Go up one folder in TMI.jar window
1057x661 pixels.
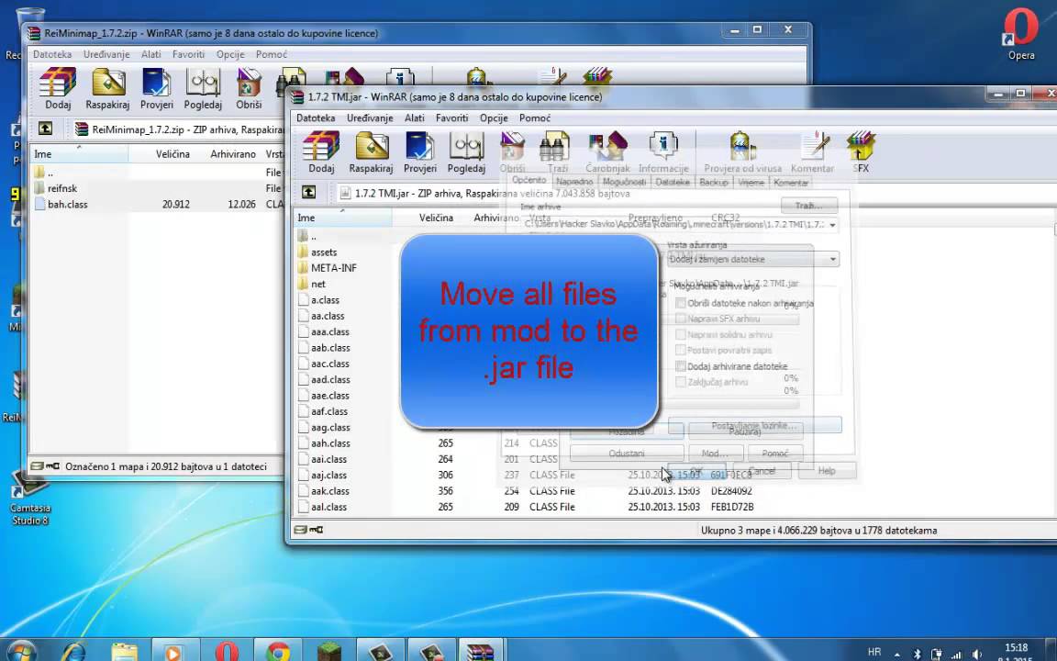pyautogui.click(x=308, y=193)
